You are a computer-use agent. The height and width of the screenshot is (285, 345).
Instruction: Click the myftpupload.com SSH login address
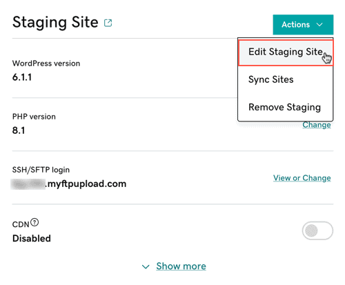(x=68, y=184)
